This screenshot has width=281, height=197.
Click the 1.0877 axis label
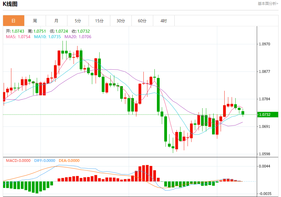tap(264, 71)
